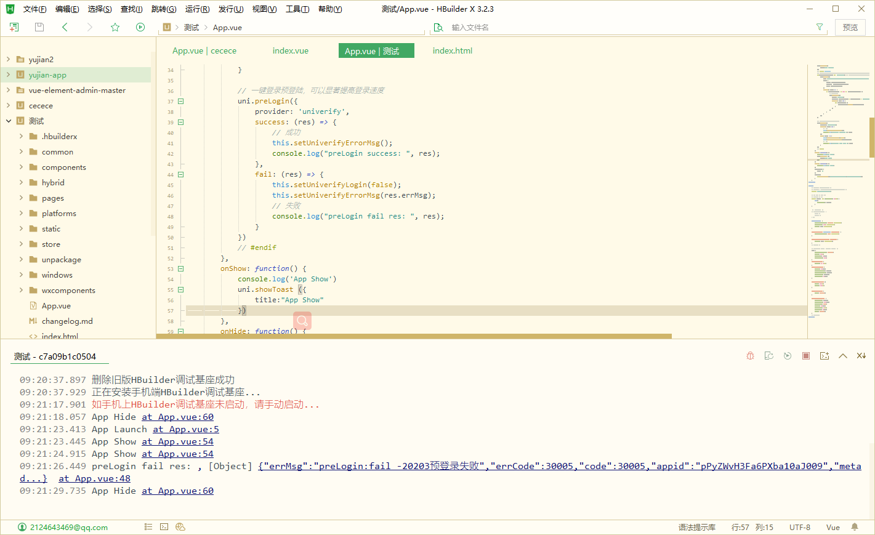Click the filter funnel icon

pyautogui.click(x=820, y=27)
